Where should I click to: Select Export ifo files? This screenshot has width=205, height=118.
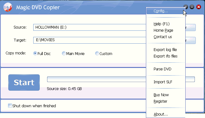click(x=166, y=56)
